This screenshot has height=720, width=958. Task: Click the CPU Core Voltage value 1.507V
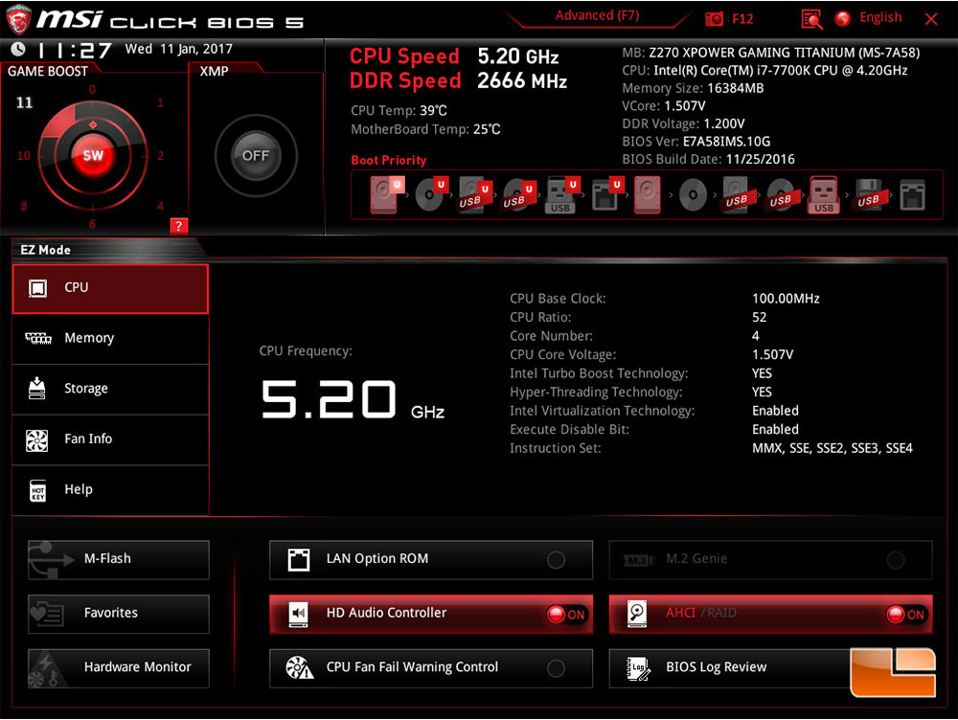[x=772, y=355]
